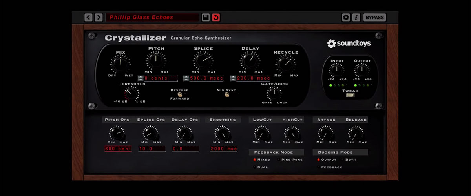Save preset with floppy disk icon
The image size is (471, 196).
click(x=205, y=17)
